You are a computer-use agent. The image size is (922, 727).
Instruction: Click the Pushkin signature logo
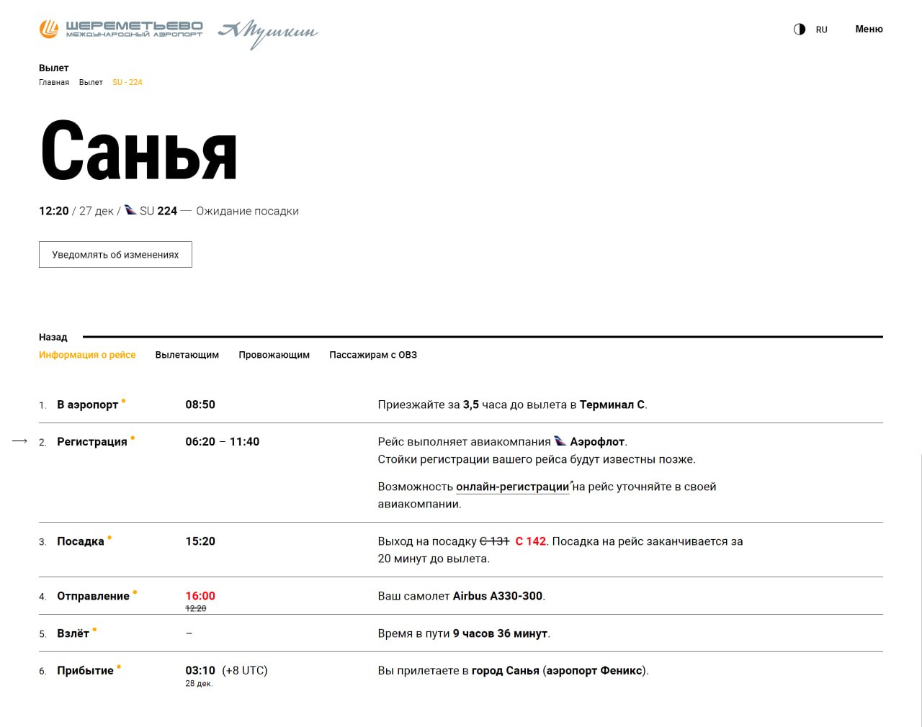tap(268, 32)
